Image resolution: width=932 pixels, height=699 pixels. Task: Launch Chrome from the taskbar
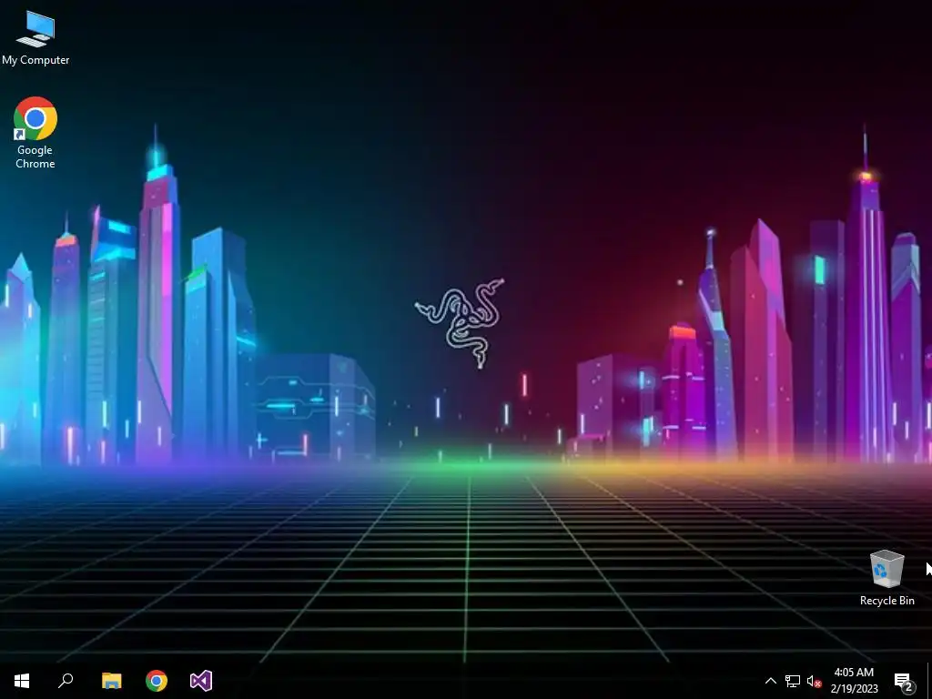(157, 681)
